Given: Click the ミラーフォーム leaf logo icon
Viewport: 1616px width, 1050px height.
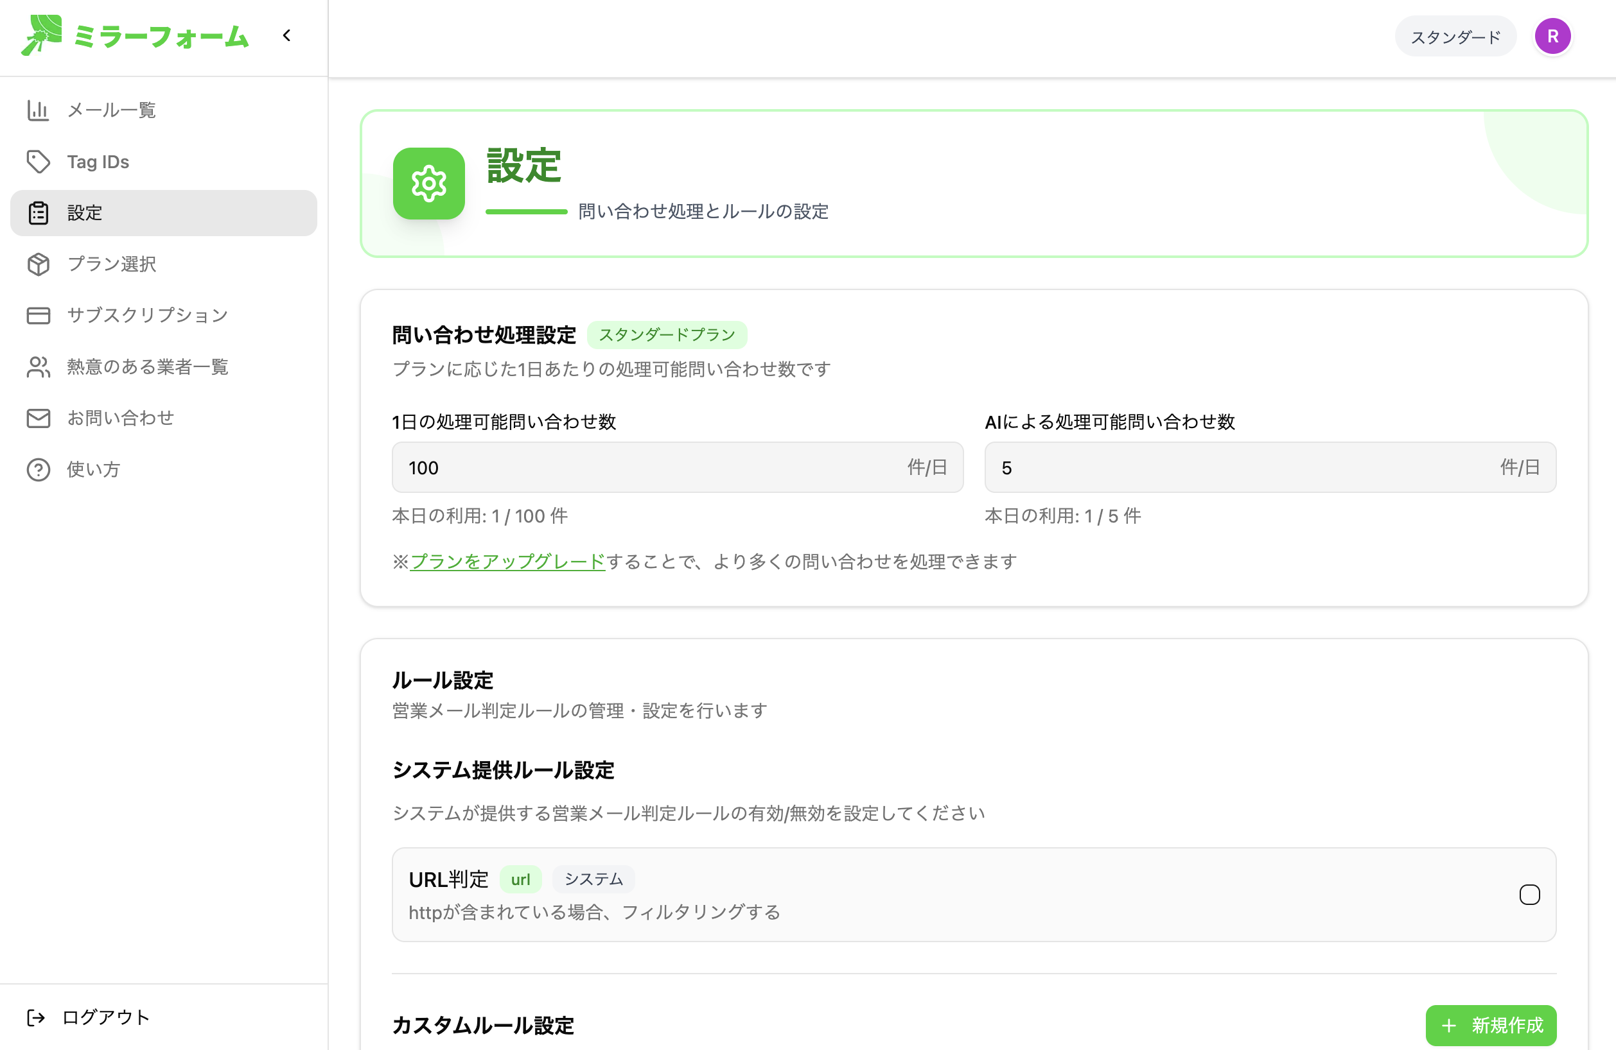Looking at the screenshot, I should pyautogui.click(x=41, y=35).
